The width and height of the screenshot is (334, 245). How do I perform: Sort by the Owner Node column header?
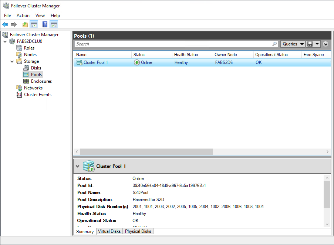pos(233,55)
